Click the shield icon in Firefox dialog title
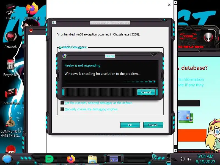The width and height of the screenshot is (220, 165). pyautogui.click(x=64, y=56)
